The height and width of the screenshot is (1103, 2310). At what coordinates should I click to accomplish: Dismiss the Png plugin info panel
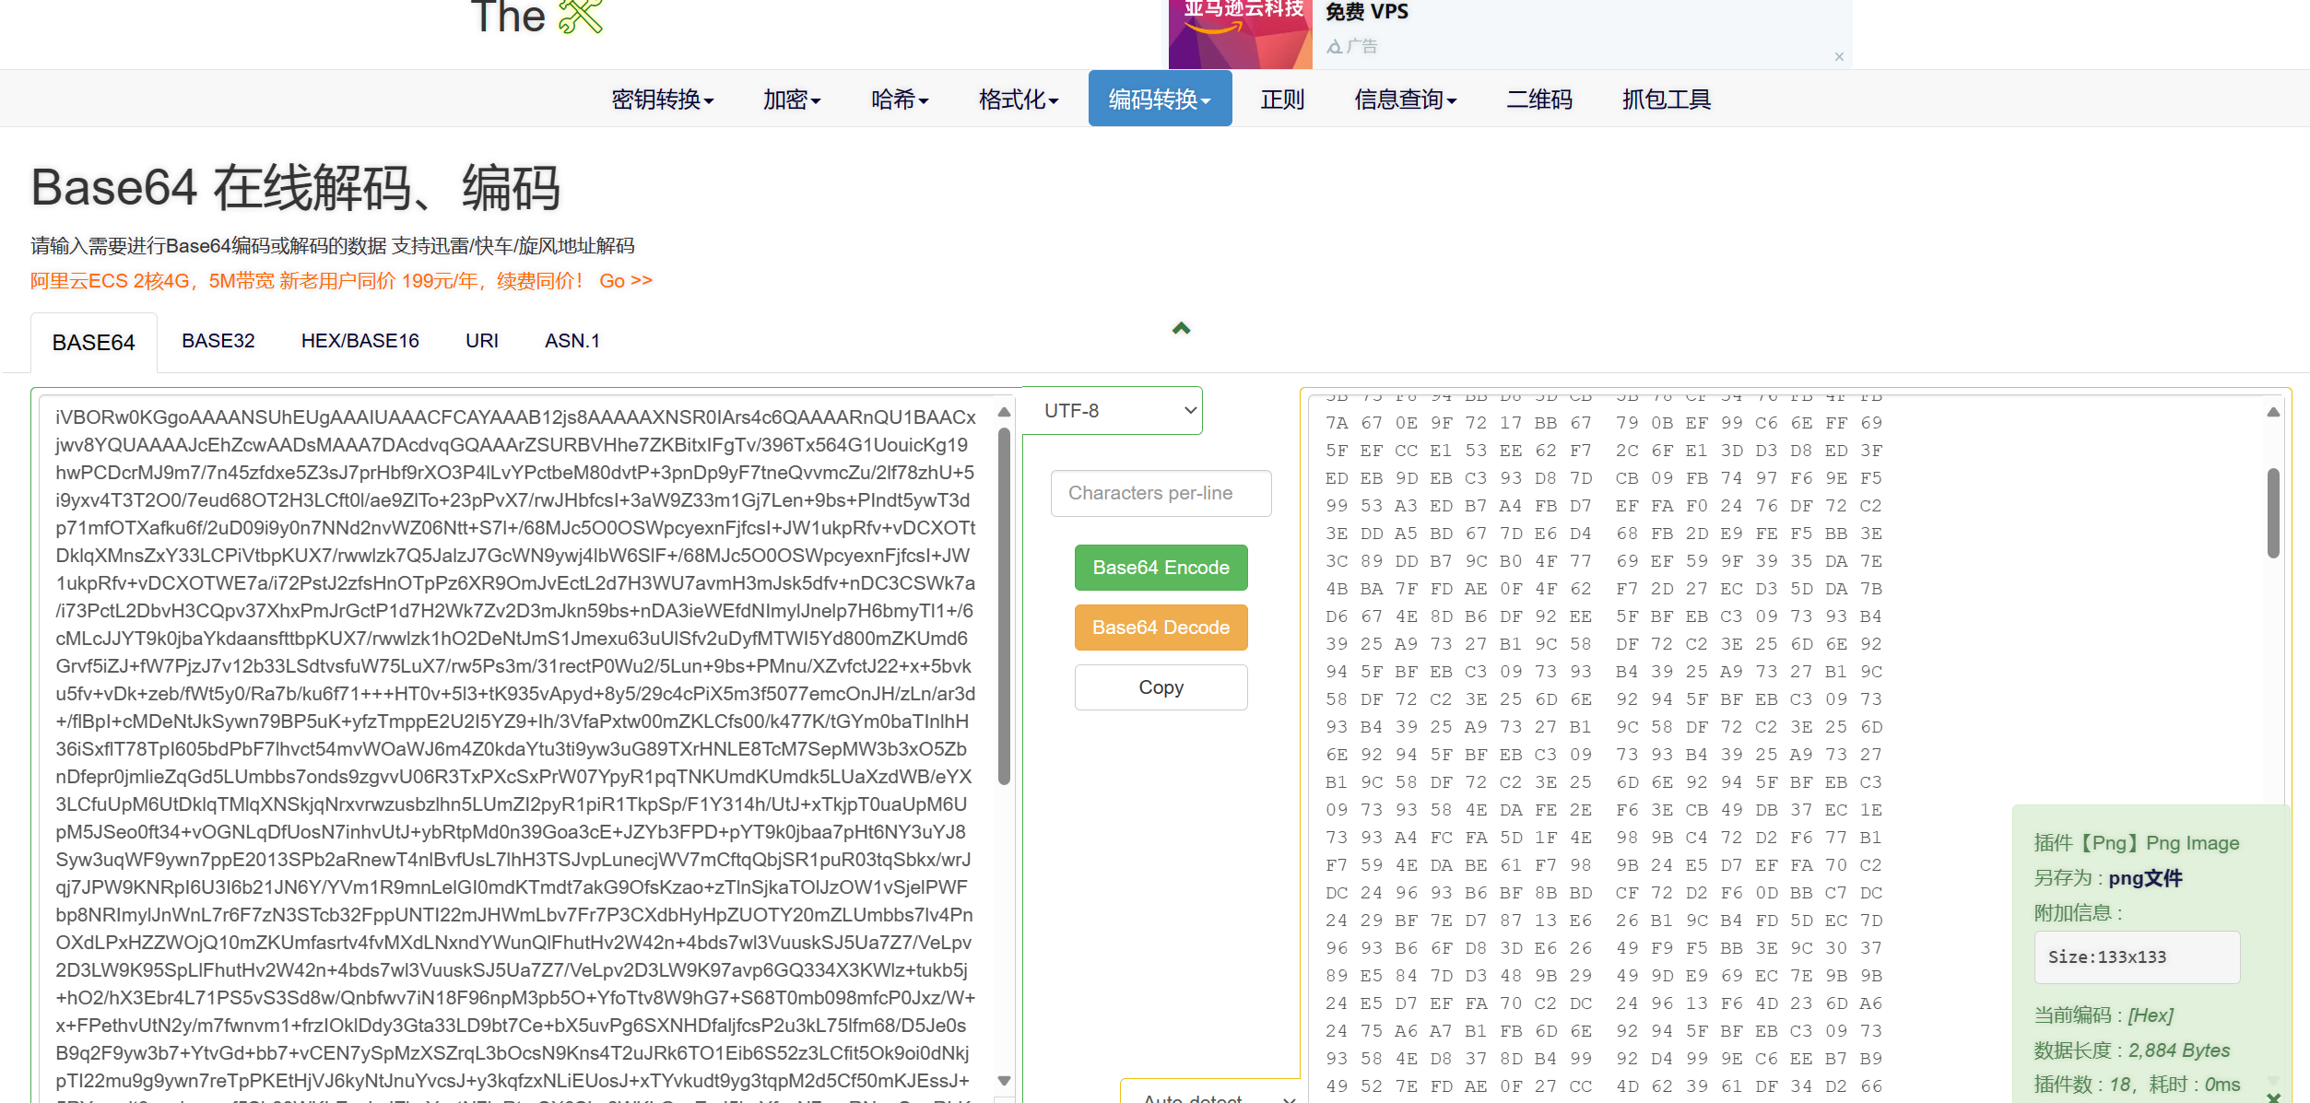[x=2273, y=1096]
